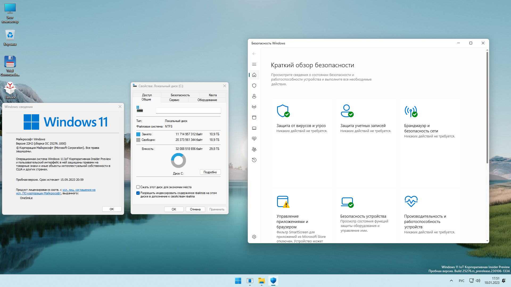Switch to the Сервис tab
Screen dimensions: 511x287
[174, 100]
